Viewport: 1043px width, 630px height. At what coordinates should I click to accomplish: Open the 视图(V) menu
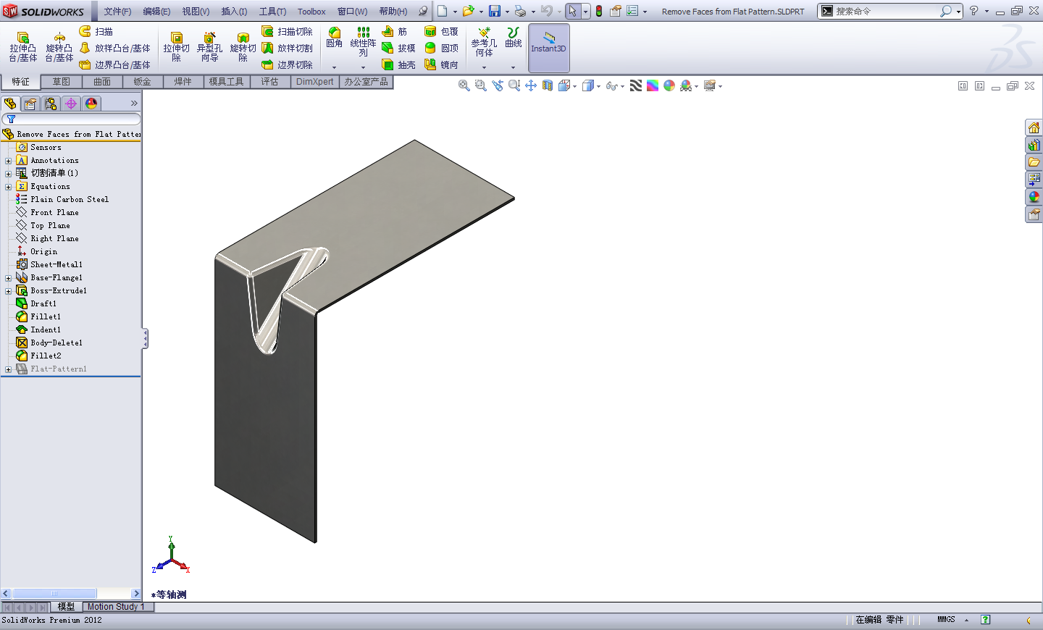(196, 12)
